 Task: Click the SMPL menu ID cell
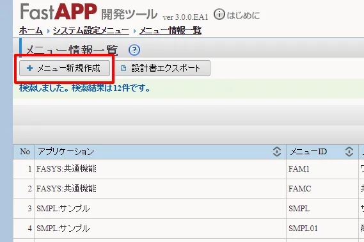click(322, 209)
